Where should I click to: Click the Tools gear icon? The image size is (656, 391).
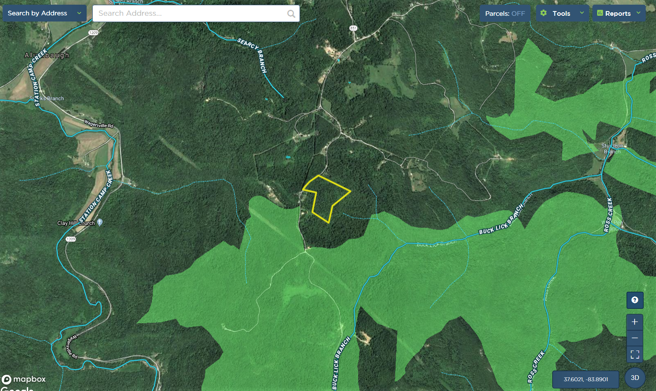click(x=543, y=13)
